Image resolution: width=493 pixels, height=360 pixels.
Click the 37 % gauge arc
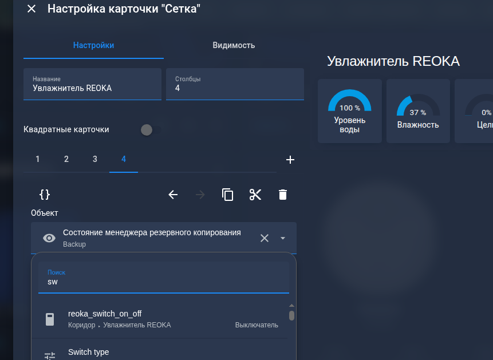coord(418,105)
